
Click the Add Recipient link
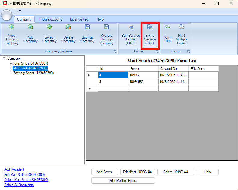14,169
